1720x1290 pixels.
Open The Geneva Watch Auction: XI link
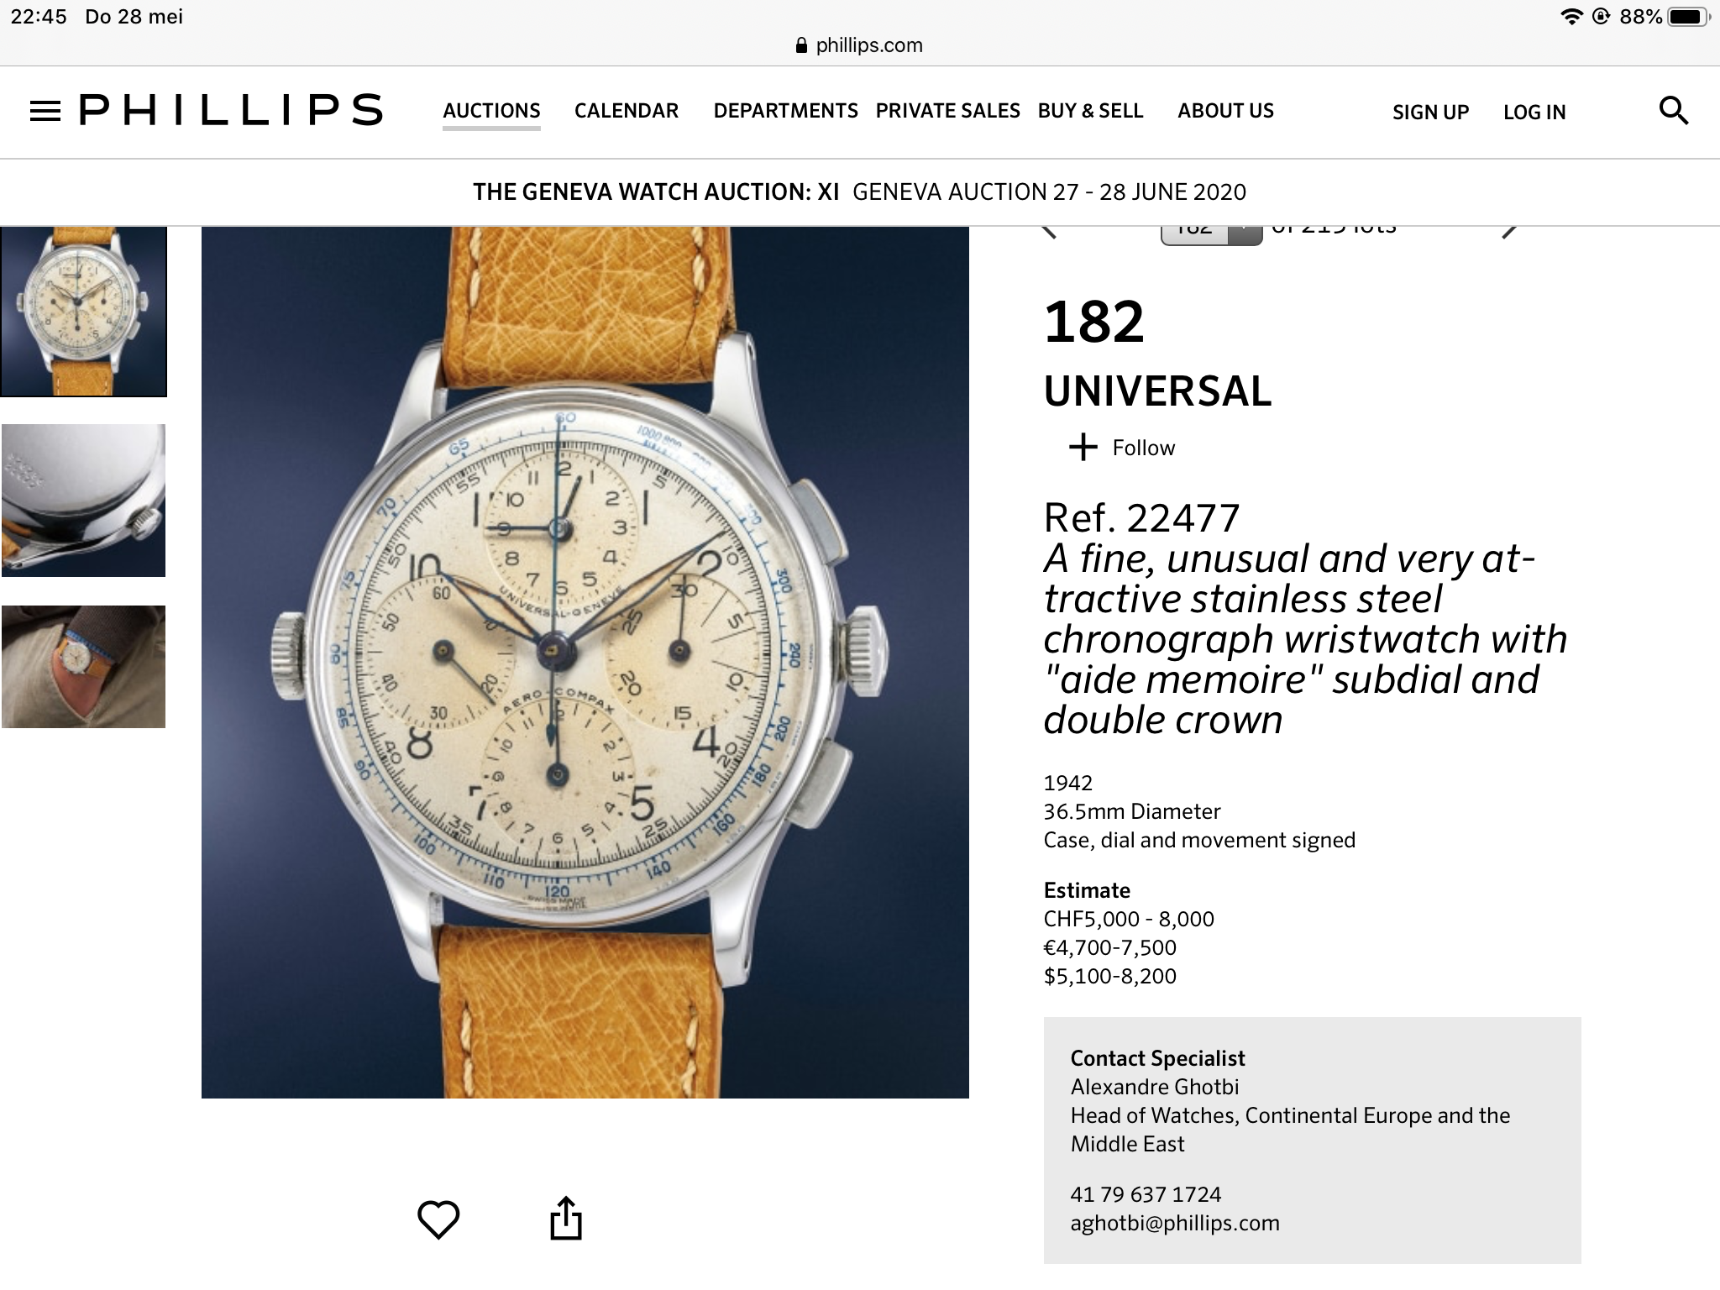(656, 192)
